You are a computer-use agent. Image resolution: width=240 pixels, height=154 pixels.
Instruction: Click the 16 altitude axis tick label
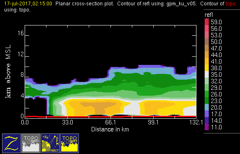(21, 33)
